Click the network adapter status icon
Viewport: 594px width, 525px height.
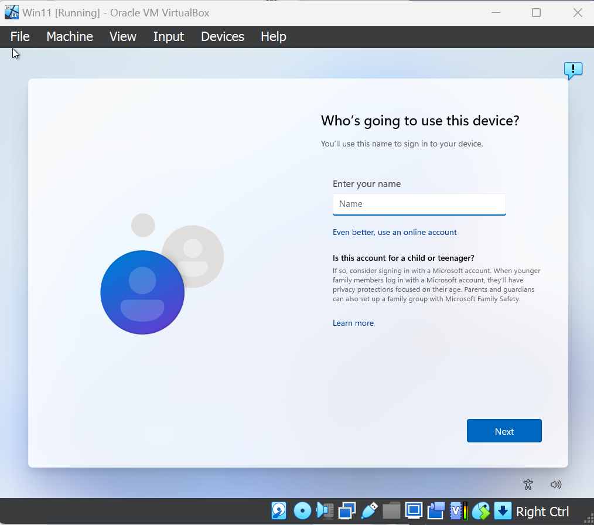[x=347, y=511]
